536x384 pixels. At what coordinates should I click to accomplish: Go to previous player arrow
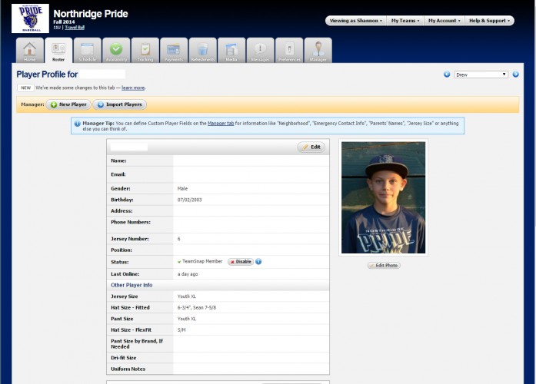[x=448, y=74]
